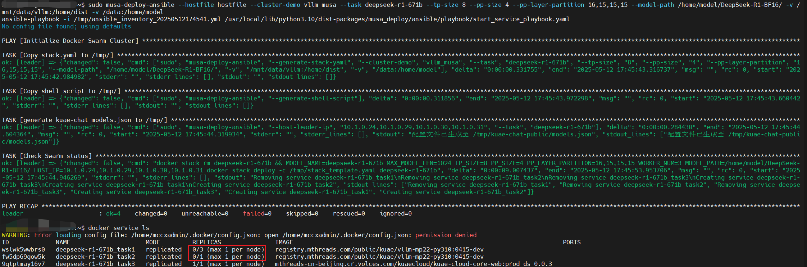The image size is (807, 267).
Task: Select the "WARNING:" label
Action: pos(16,235)
